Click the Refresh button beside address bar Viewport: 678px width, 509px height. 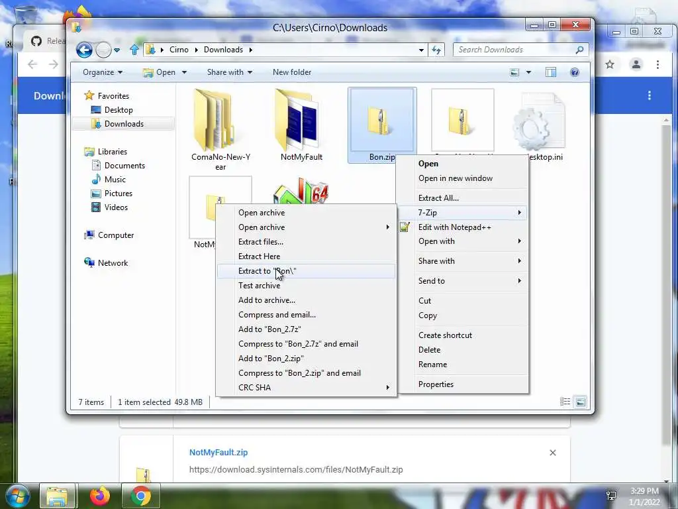(436, 50)
